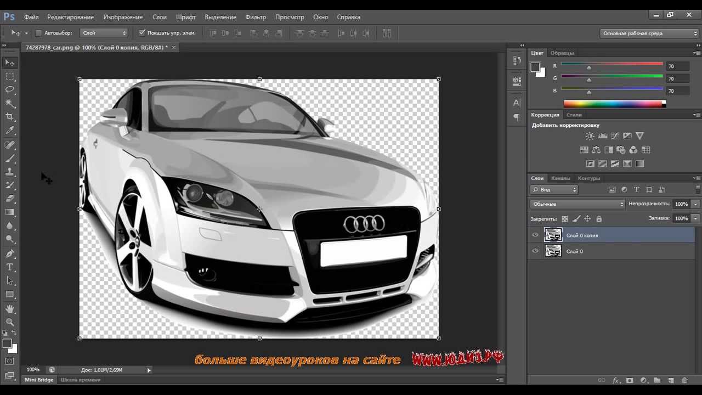Open the Mini Bridge tab

[39, 380]
